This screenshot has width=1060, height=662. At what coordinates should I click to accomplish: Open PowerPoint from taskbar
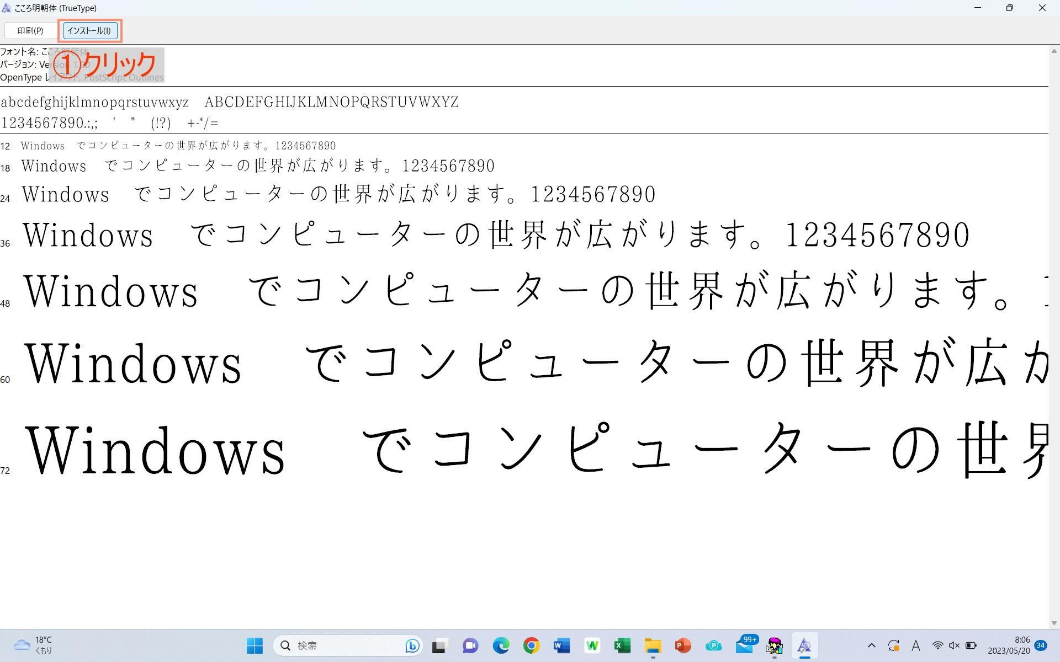click(x=683, y=645)
